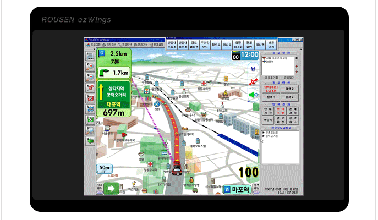
Task: Click the 50m map scale indicator
Action: pyautogui.click(x=105, y=169)
